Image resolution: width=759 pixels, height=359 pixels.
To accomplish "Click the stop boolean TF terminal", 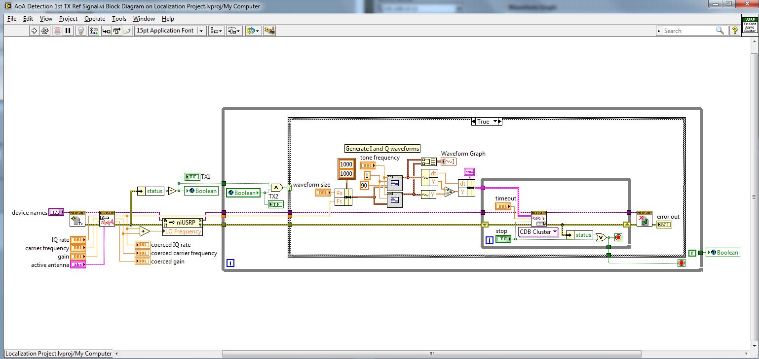I will click(x=503, y=239).
